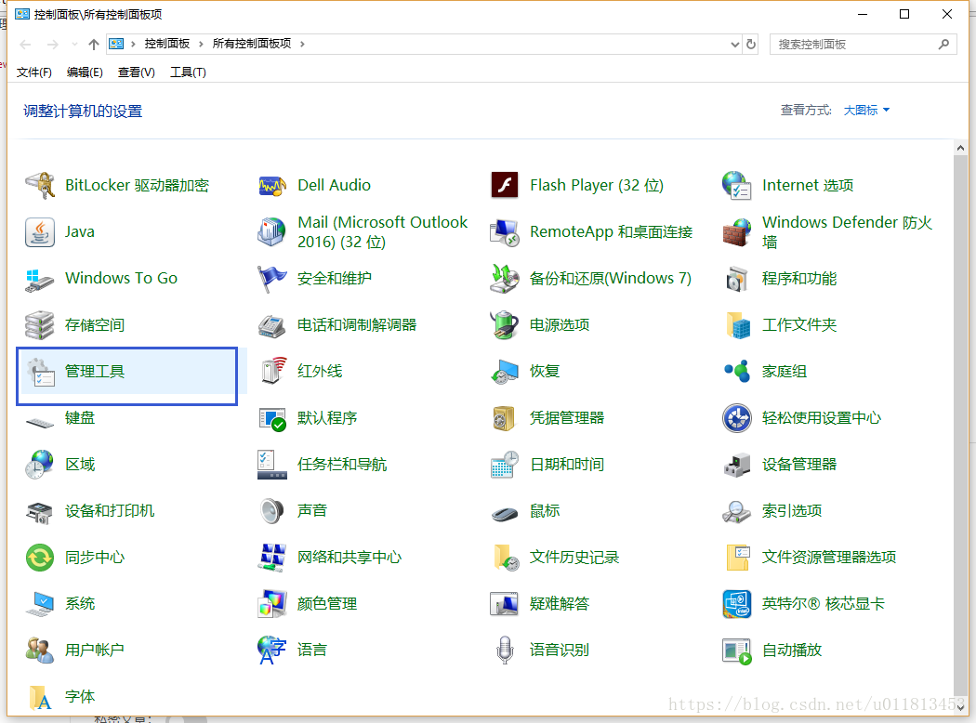The image size is (976, 723).
Task: Open the 备份和还原(Windows 7) icon
Action: (504, 278)
